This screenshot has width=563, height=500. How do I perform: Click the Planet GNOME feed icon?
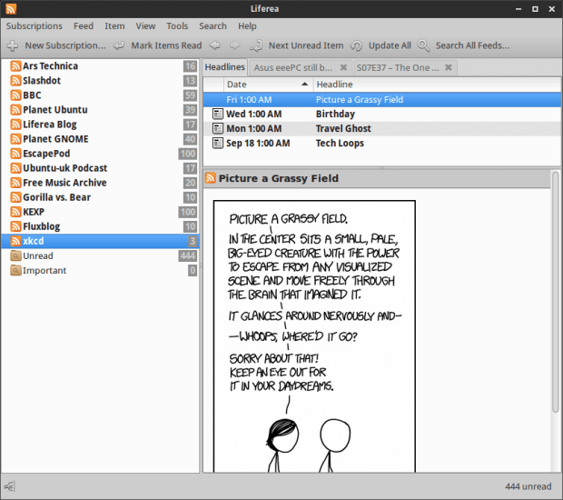click(15, 139)
